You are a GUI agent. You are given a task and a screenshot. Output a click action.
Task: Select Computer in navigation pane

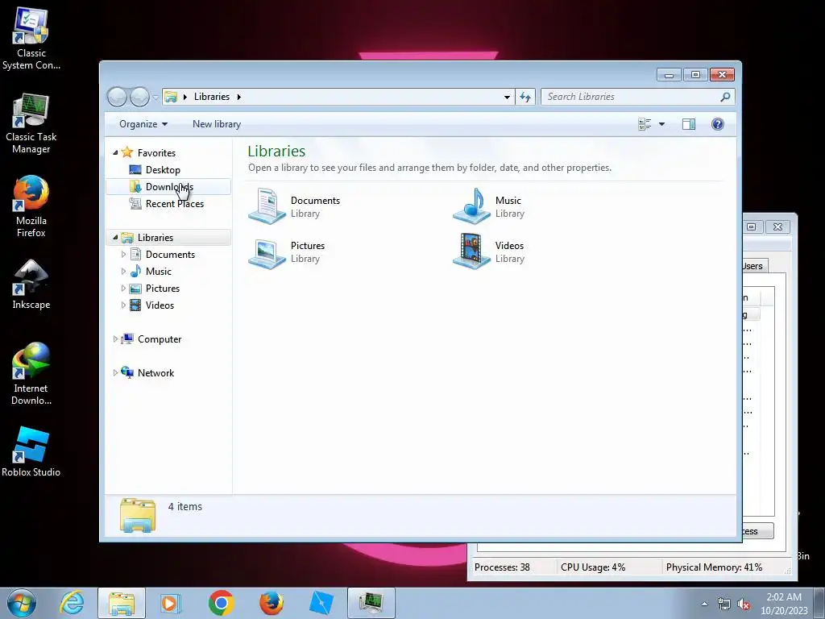point(160,339)
